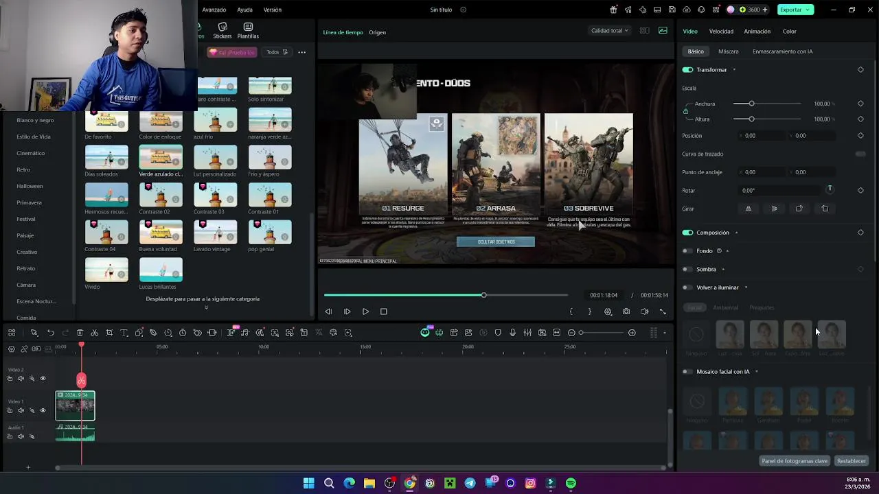Flip the clip vertically
Viewport: 879px width, 494px height.
coord(774,209)
